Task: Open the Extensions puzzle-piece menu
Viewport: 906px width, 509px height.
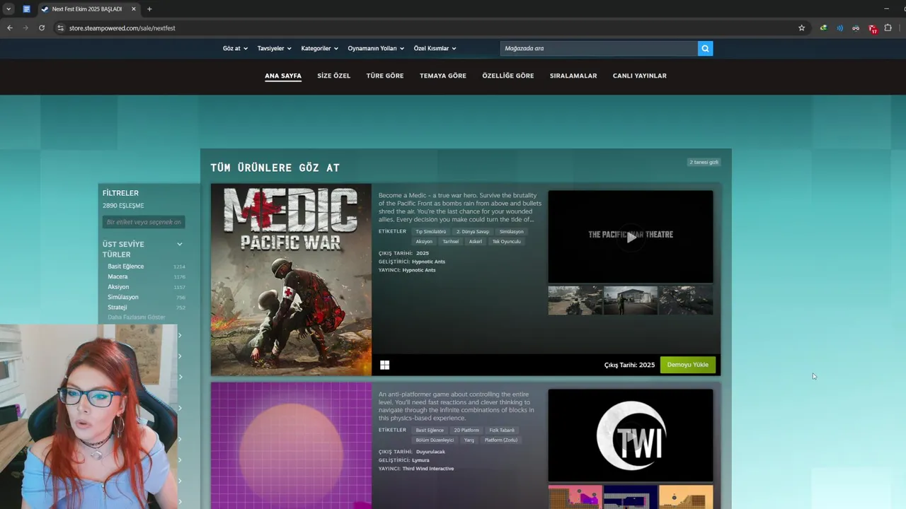Action: tap(888, 28)
